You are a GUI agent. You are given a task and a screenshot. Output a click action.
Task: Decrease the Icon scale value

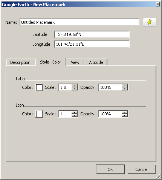pyautogui.click(x=75, y=115)
